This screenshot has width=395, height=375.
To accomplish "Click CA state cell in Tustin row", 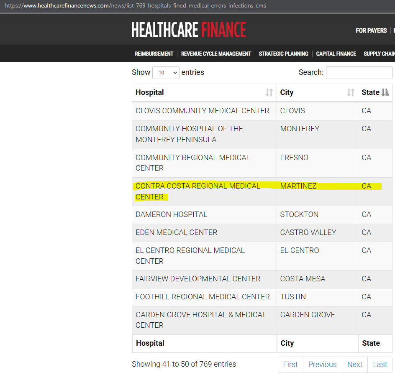I will [x=375, y=297].
